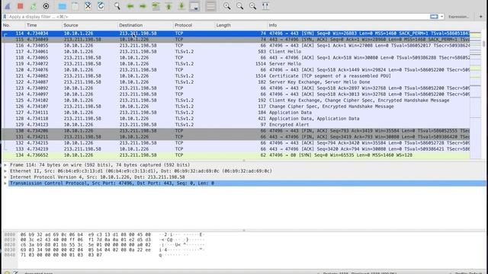Screen dimensions: 488x274
Task: Go forward to next packet
Action: (x=143, y=6)
